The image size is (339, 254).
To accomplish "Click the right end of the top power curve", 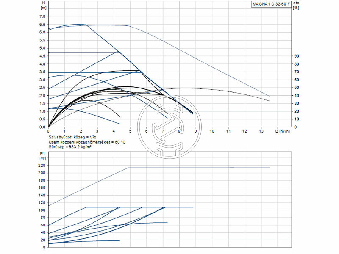I will (x=270, y=168).
